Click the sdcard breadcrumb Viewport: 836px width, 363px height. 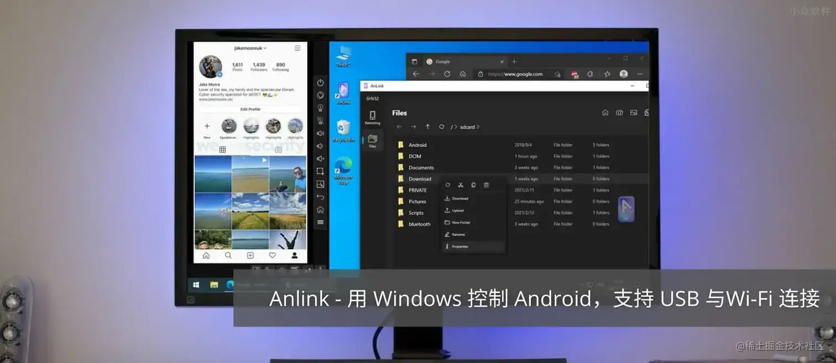pos(467,127)
